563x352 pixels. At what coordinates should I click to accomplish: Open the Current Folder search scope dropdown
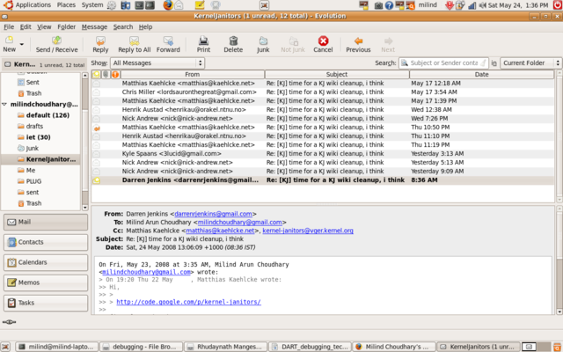tap(530, 62)
